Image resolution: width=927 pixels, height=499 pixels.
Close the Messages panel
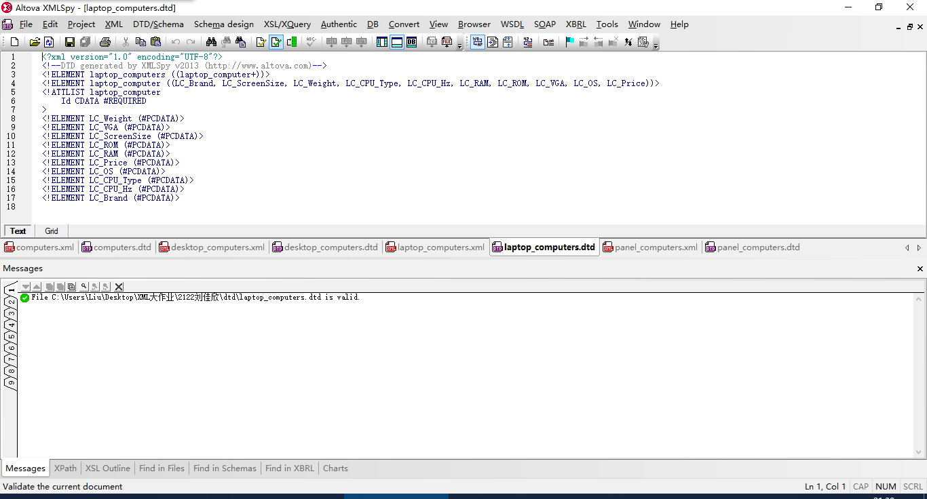[920, 269]
